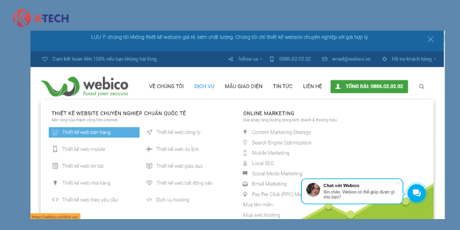Click the Webico logo
Screen dimensions: 460x230
(85, 87)
